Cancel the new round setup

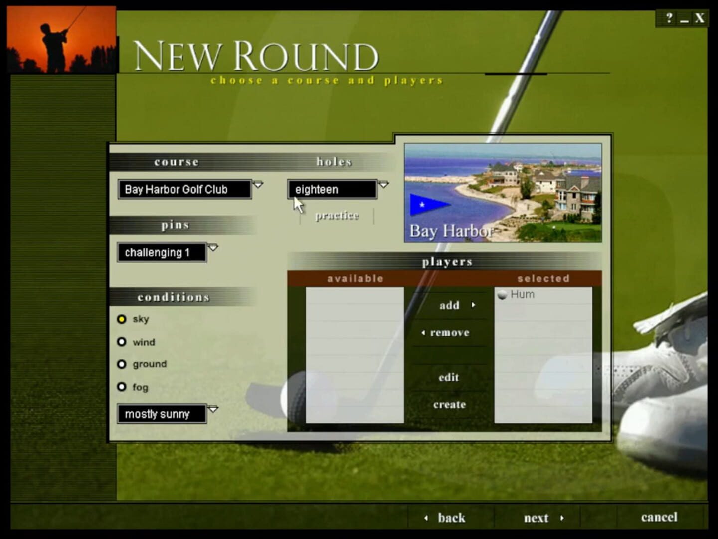coord(659,517)
